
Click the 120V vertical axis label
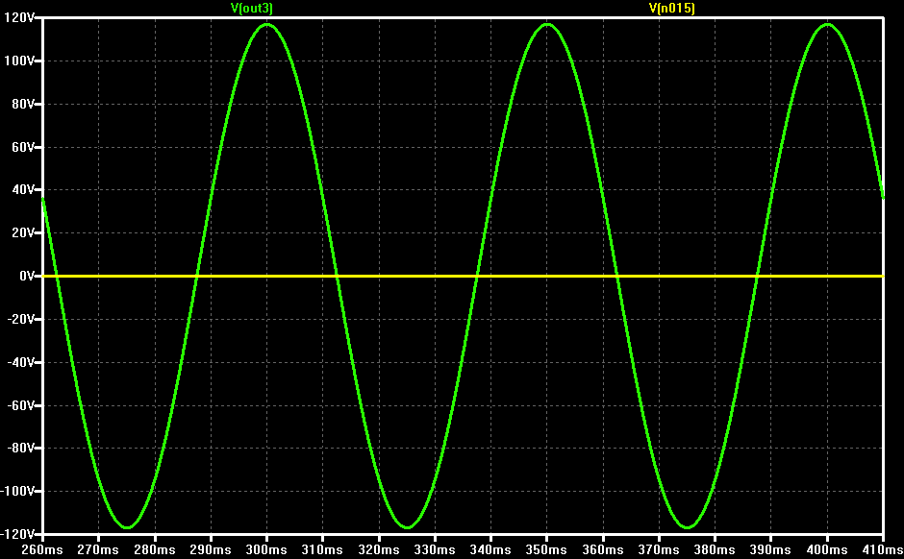(x=19, y=18)
